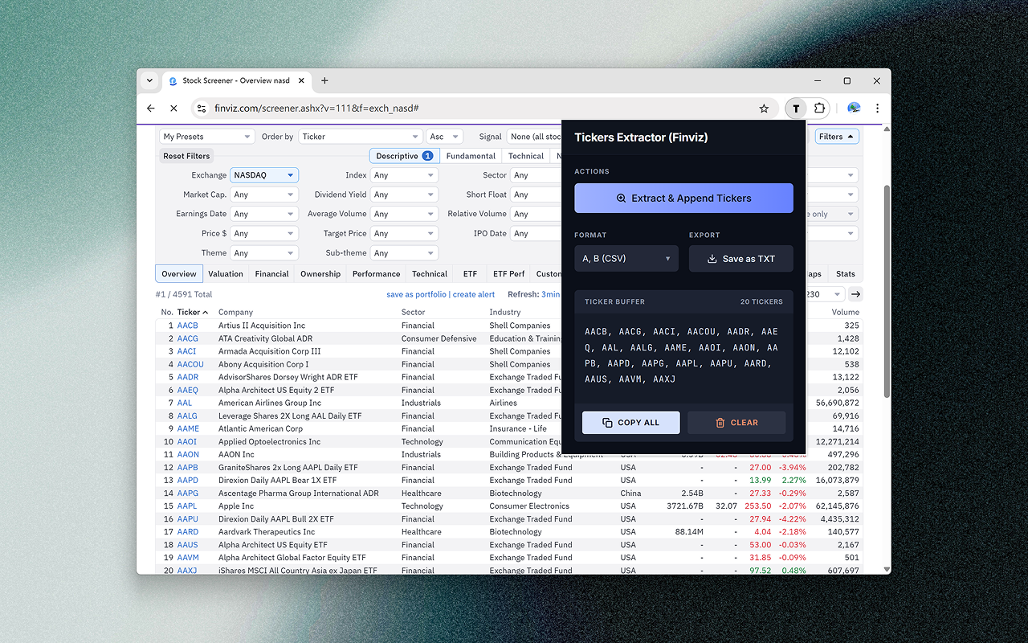1028x643 pixels.
Task: Open AAON ticker link
Action: [x=188, y=454]
